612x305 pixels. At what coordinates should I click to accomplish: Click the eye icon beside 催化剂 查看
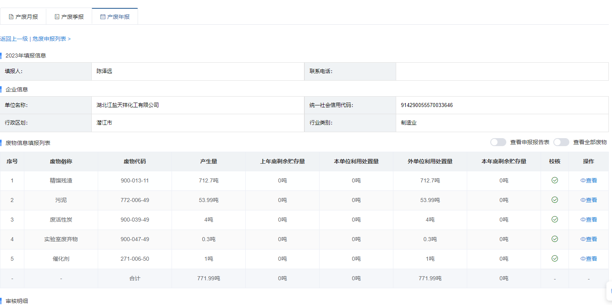[583, 259]
